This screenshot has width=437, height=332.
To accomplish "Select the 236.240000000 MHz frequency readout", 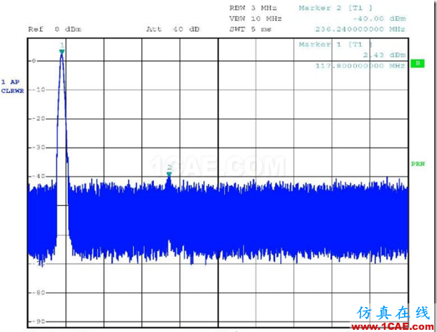I will (x=360, y=29).
